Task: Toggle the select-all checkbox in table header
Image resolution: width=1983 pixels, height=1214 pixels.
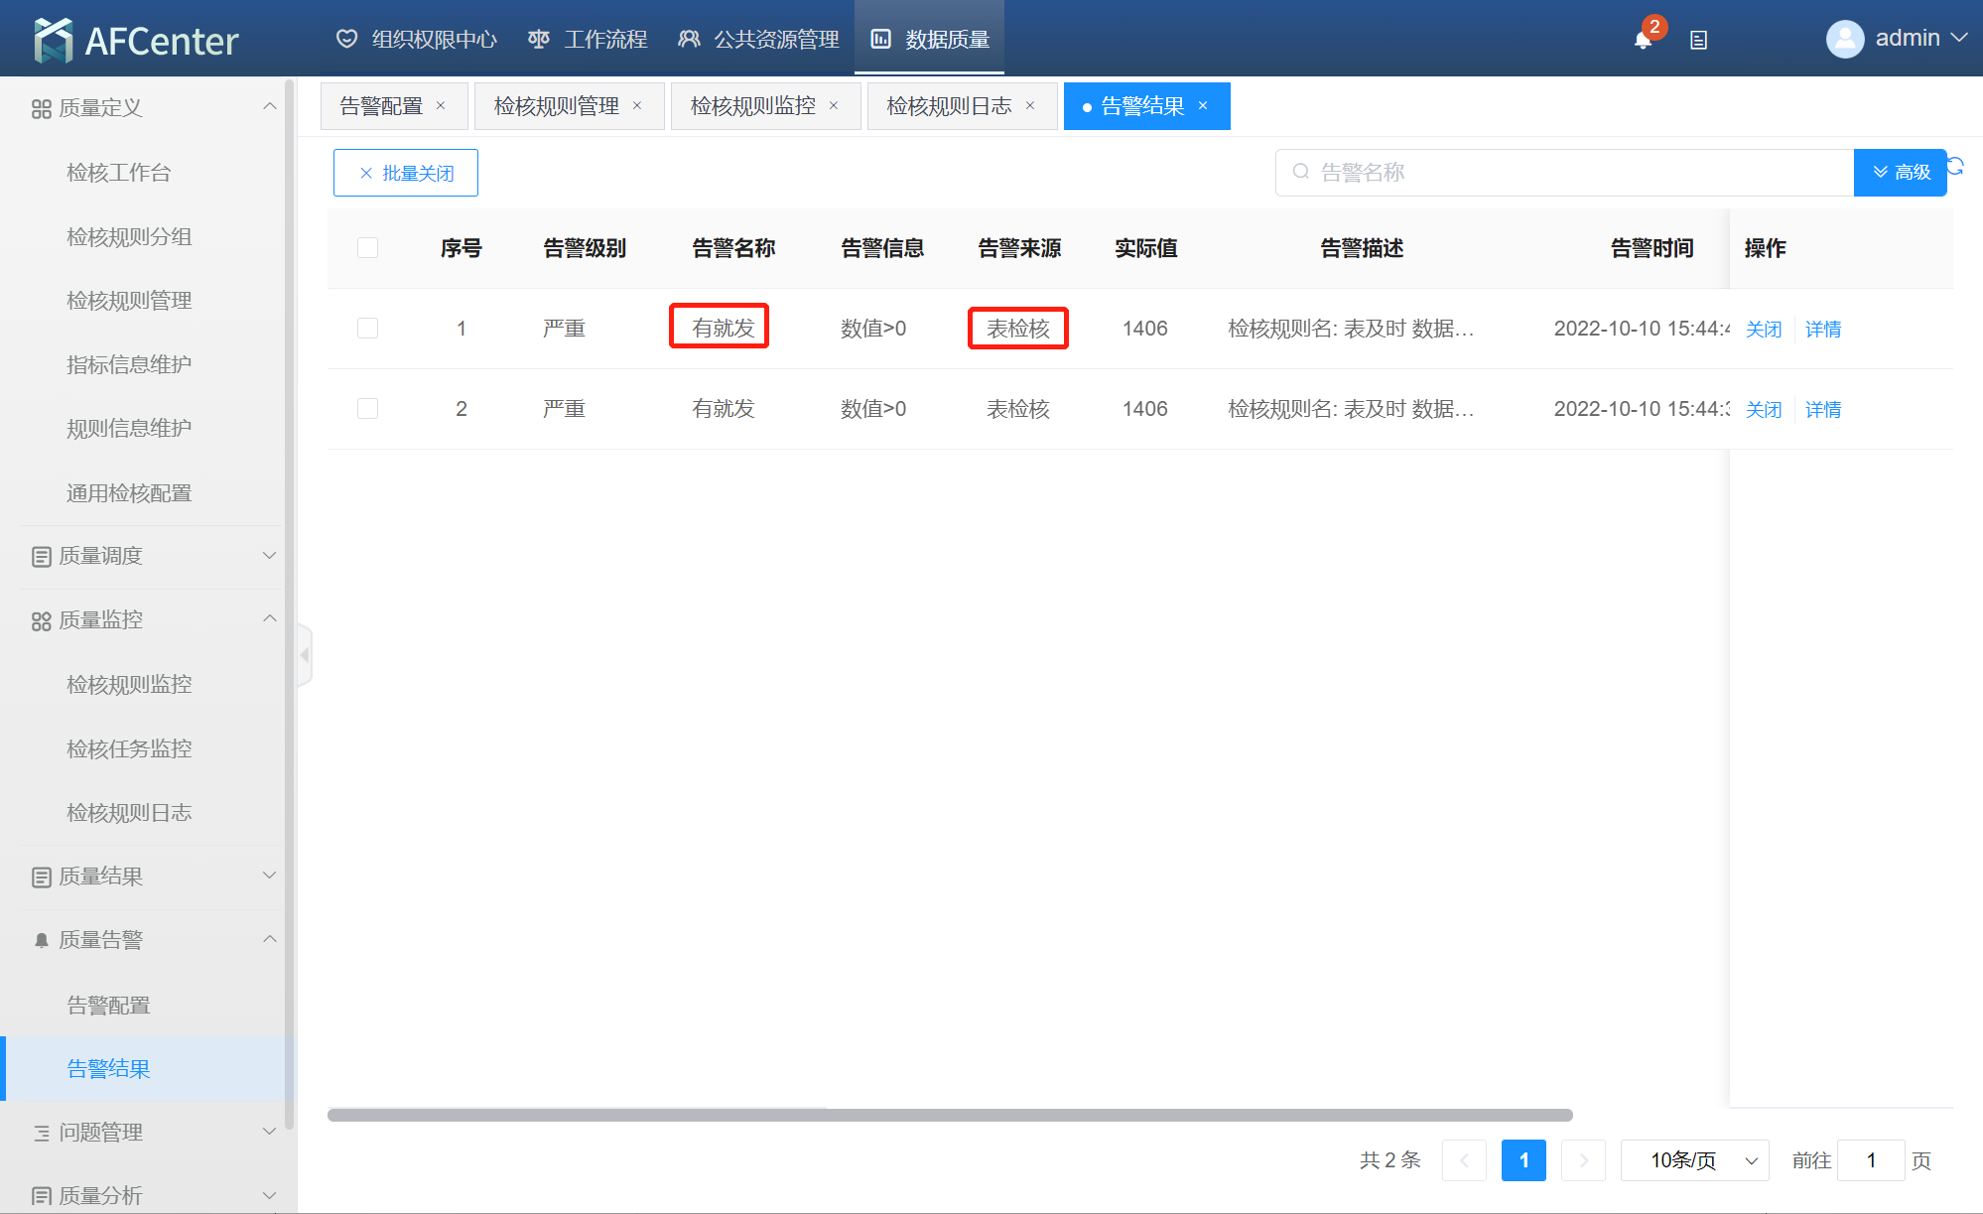Action: (x=367, y=248)
